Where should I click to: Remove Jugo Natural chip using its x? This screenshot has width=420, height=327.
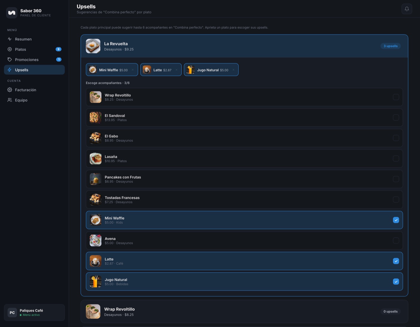pyautogui.click(x=233, y=70)
